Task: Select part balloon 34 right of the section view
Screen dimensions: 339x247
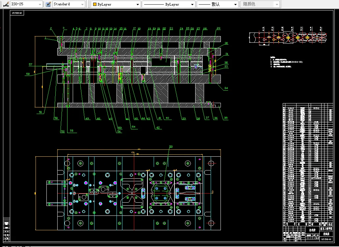Action: point(226,88)
